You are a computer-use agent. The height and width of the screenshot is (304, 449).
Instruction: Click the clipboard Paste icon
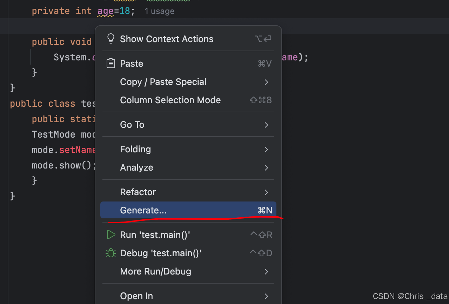tap(111, 64)
